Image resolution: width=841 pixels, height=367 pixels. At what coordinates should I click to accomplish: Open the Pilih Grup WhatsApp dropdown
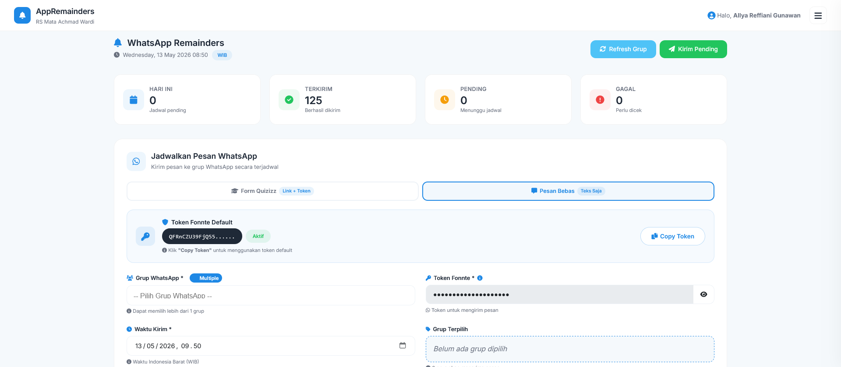tap(271, 295)
